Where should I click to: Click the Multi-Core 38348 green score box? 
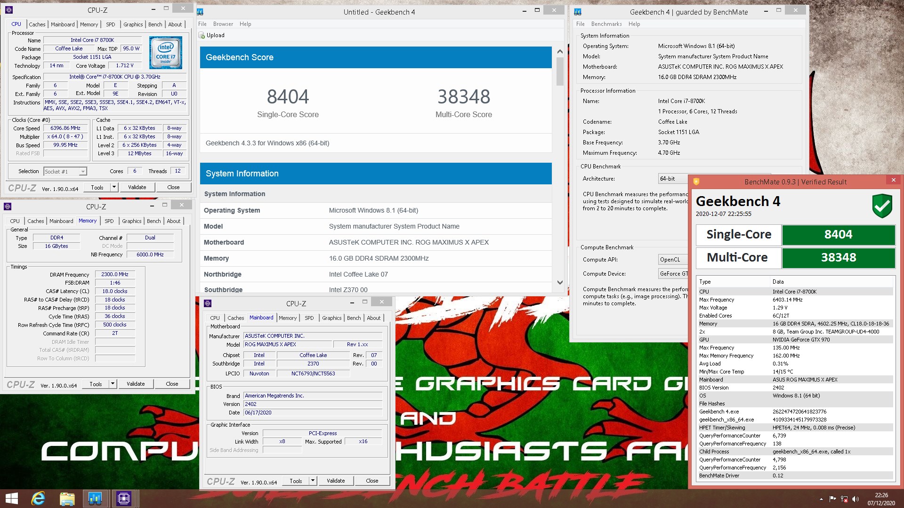[x=838, y=258]
